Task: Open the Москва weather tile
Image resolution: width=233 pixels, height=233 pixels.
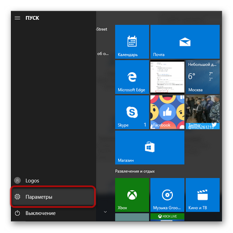Action: (x=202, y=77)
